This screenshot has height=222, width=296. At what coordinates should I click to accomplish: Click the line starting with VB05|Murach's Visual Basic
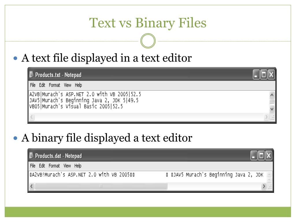tap(76, 106)
